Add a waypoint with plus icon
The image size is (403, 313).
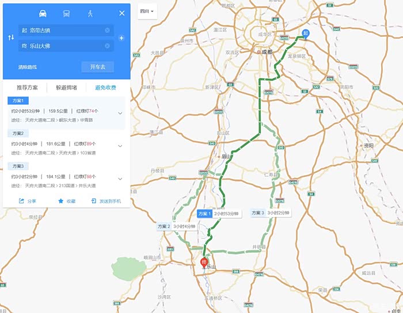point(121,38)
